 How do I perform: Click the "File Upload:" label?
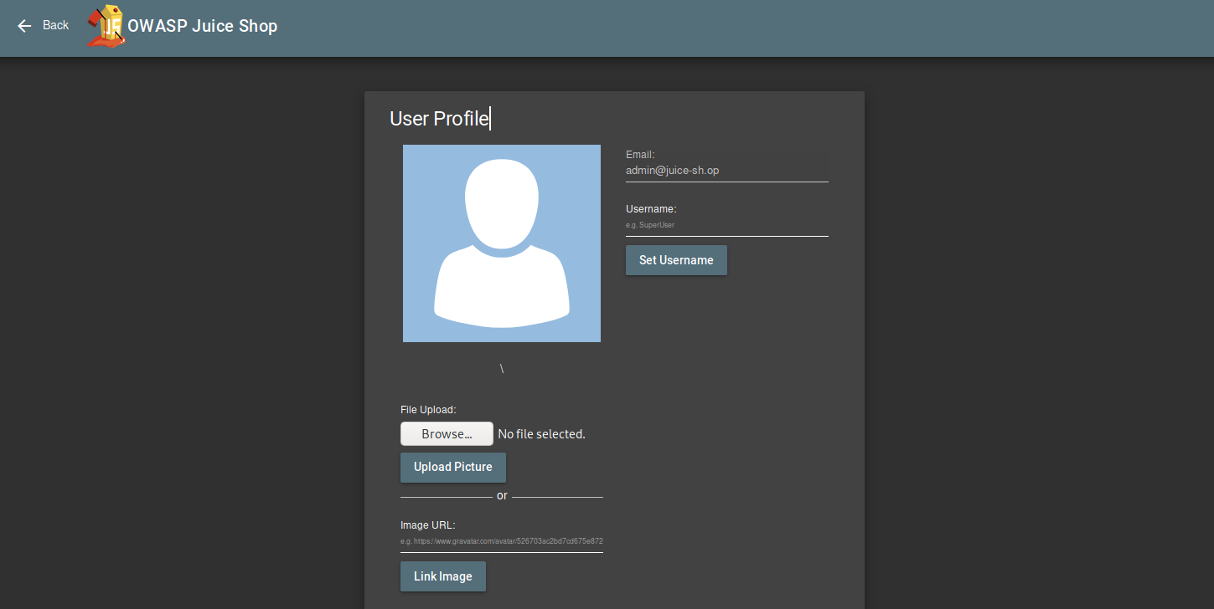coord(428,410)
